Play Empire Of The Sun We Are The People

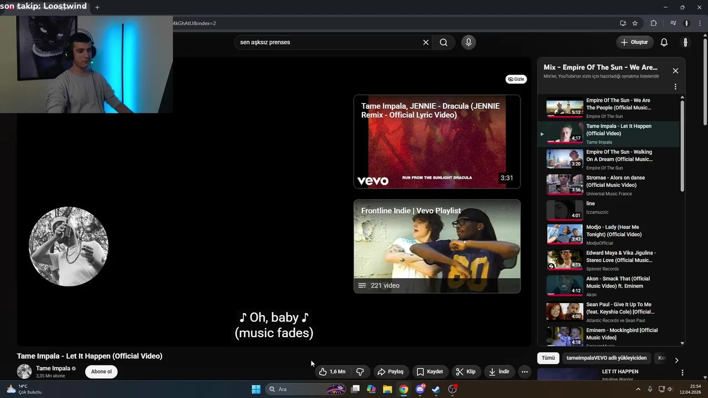click(x=608, y=108)
